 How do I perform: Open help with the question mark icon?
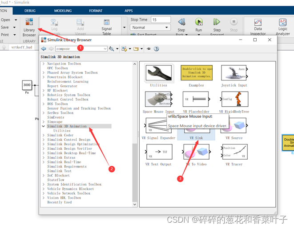point(157,49)
